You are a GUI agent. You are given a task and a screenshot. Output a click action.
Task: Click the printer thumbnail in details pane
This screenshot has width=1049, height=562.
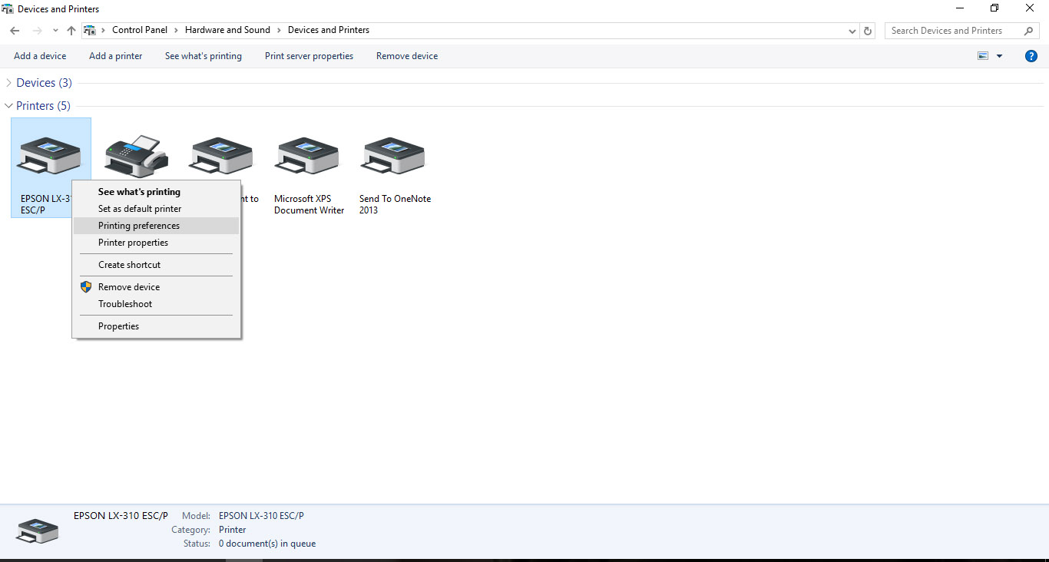(37, 531)
